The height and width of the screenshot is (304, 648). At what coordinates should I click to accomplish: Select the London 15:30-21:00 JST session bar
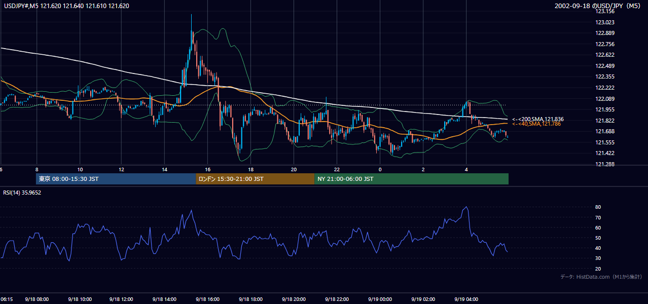coord(255,179)
